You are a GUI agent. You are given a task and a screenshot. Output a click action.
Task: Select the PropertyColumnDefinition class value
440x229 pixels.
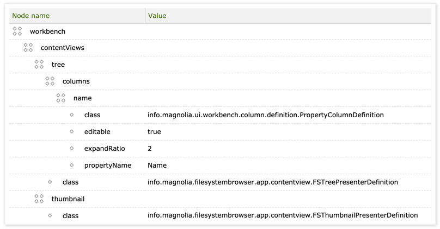[x=266, y=115]
